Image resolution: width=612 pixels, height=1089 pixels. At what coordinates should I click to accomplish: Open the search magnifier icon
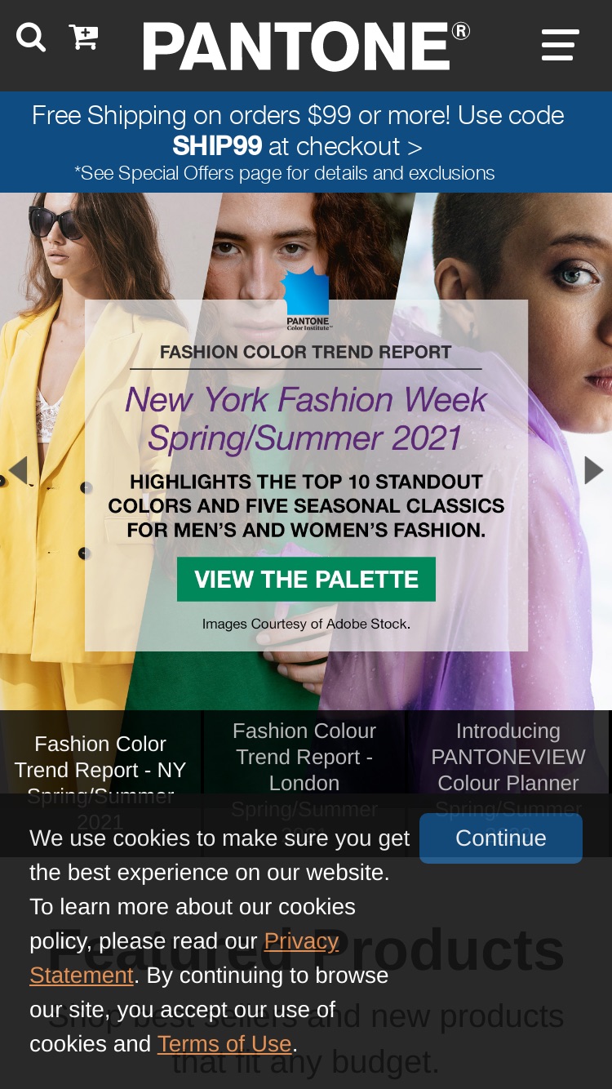(31, 38)
